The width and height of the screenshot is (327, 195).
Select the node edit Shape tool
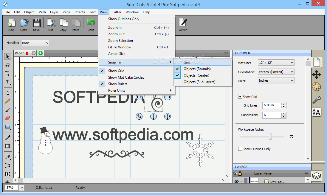click(x=7, y=73)
